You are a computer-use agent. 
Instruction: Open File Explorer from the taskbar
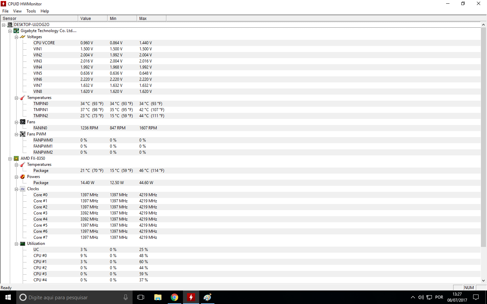click(x=158, y=297)
